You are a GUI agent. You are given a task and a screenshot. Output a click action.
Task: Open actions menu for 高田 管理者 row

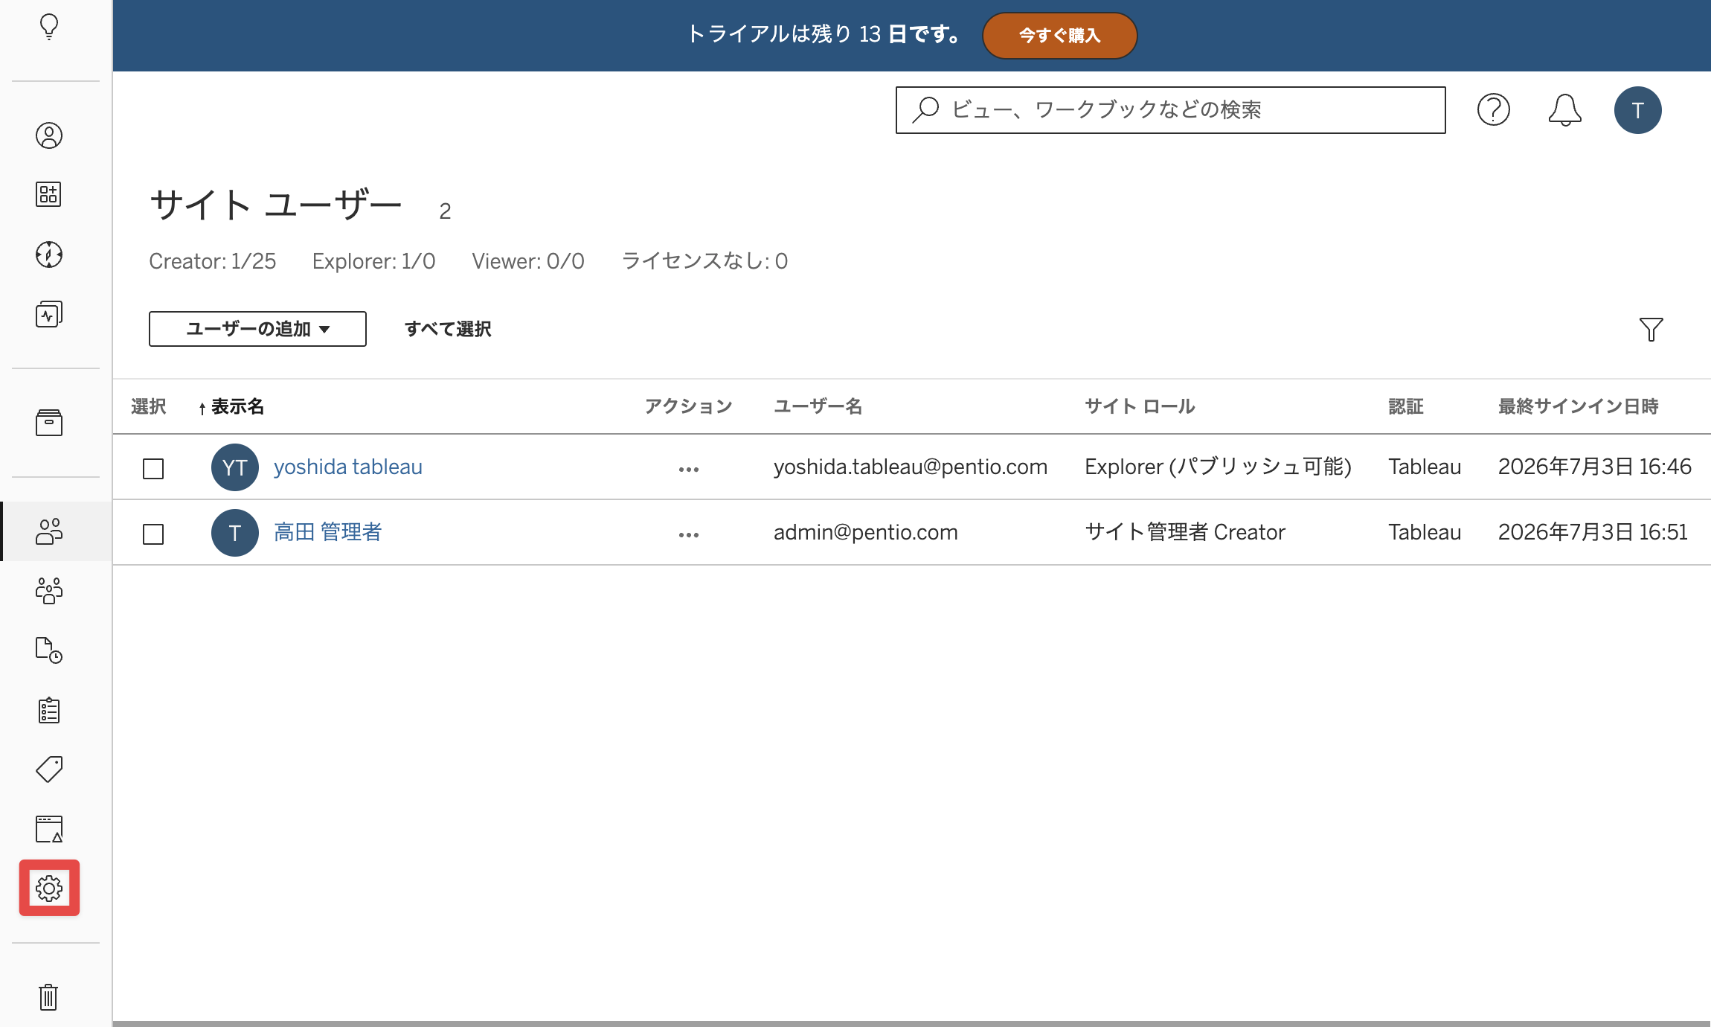(x=689, y=534)
